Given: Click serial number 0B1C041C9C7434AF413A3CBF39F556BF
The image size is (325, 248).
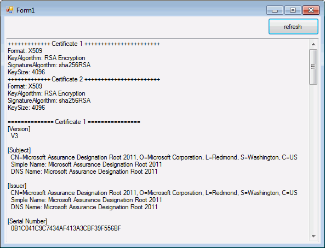Looking at the screenshot, I should click(x=66, y=228).
